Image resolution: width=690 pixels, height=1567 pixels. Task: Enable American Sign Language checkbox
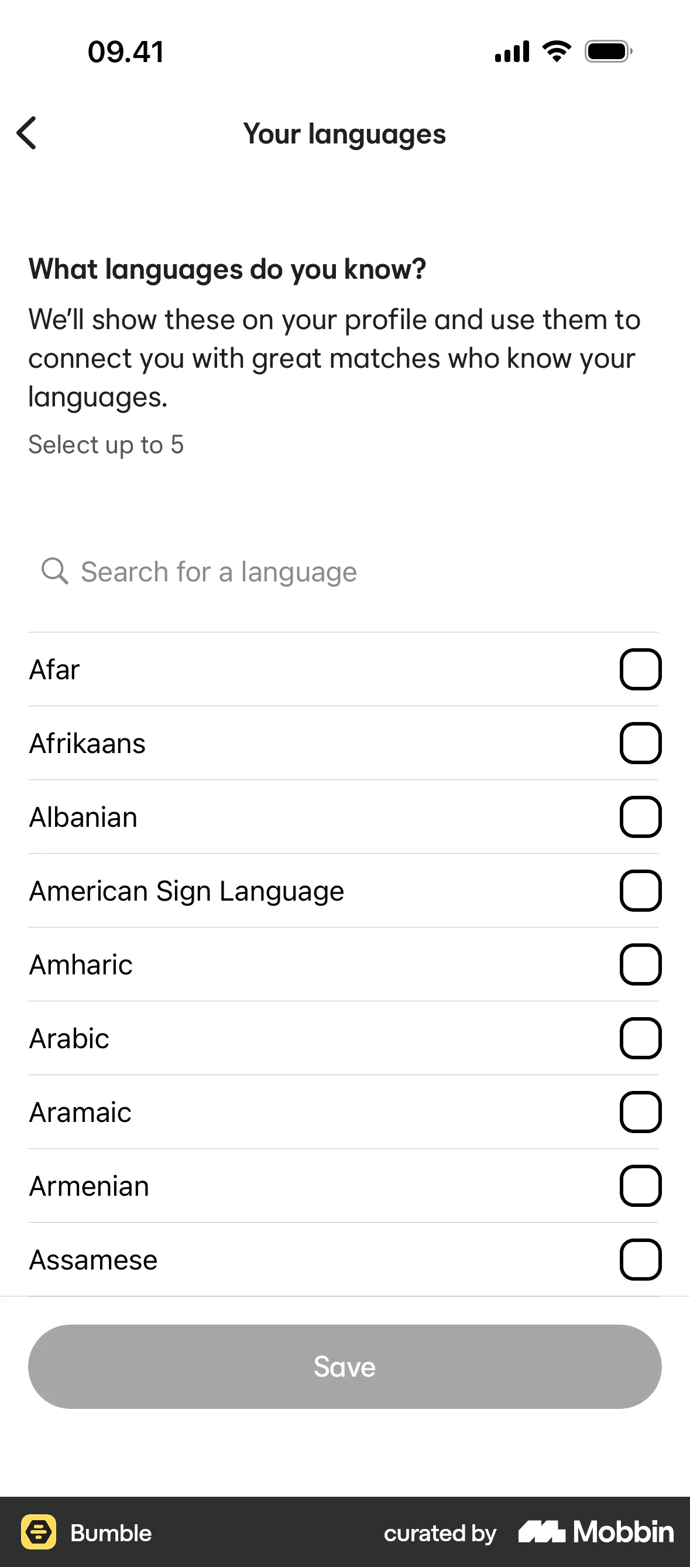click(x=640, y=891)
